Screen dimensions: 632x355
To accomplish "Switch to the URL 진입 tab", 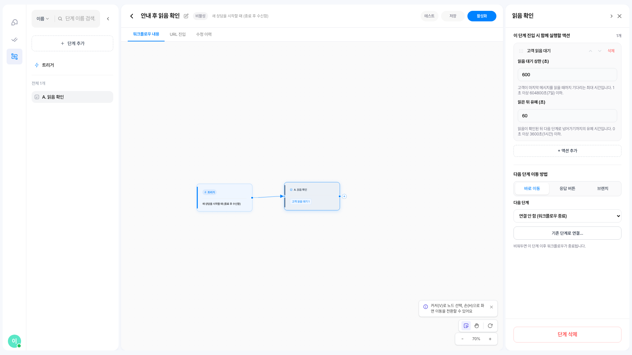I will coord(178,35).
